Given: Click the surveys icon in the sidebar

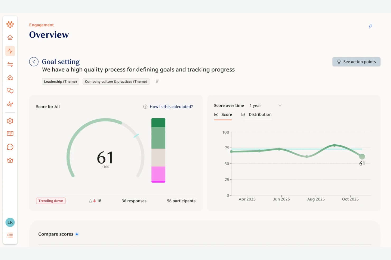Looking at the screenshot, I should pos(10,77).
